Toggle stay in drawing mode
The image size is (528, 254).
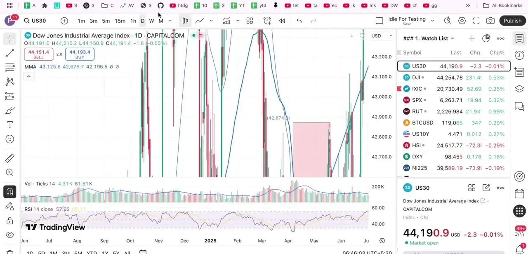point(10,206)
